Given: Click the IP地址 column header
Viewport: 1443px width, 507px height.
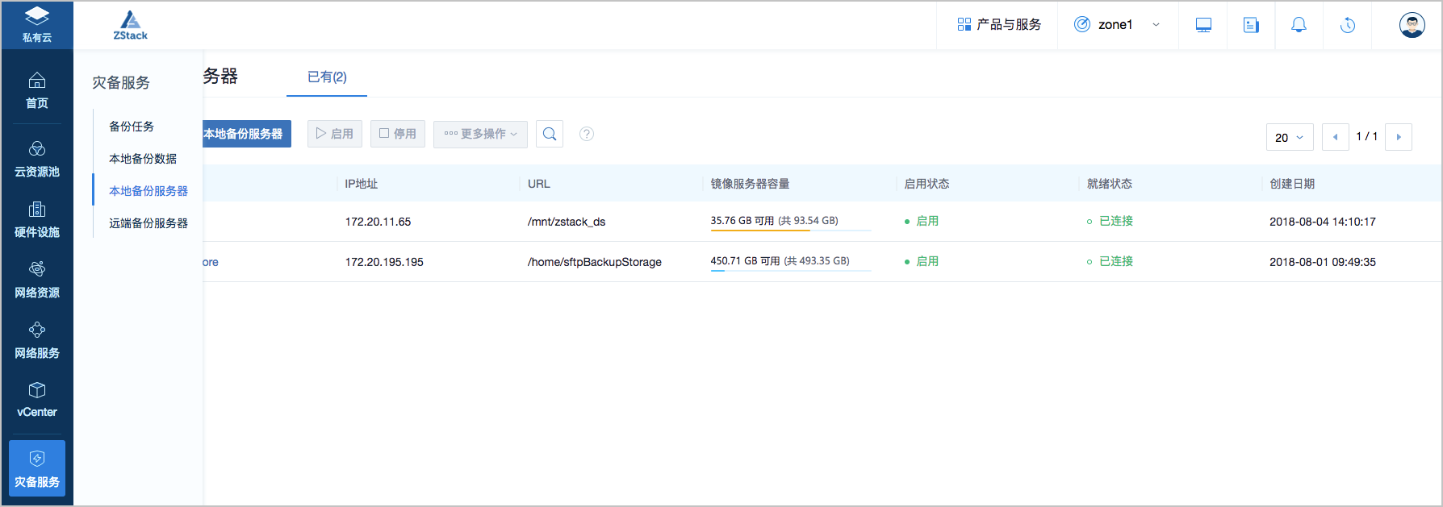Looking at the screenshot, I should 362,184.
